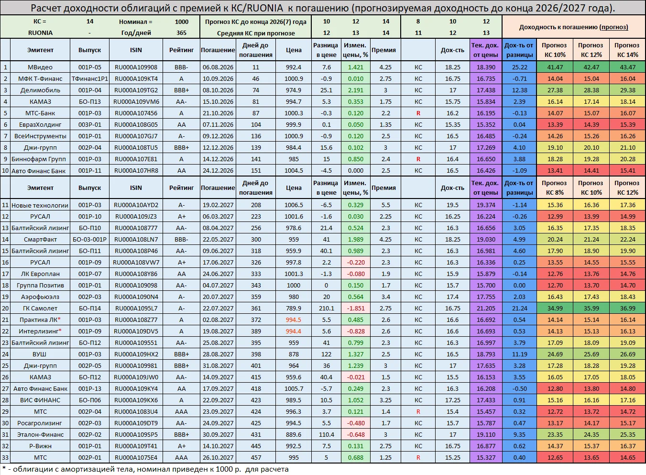Select the БО-П13 issue cell
The image size is (646, 475).
(90, 102)
